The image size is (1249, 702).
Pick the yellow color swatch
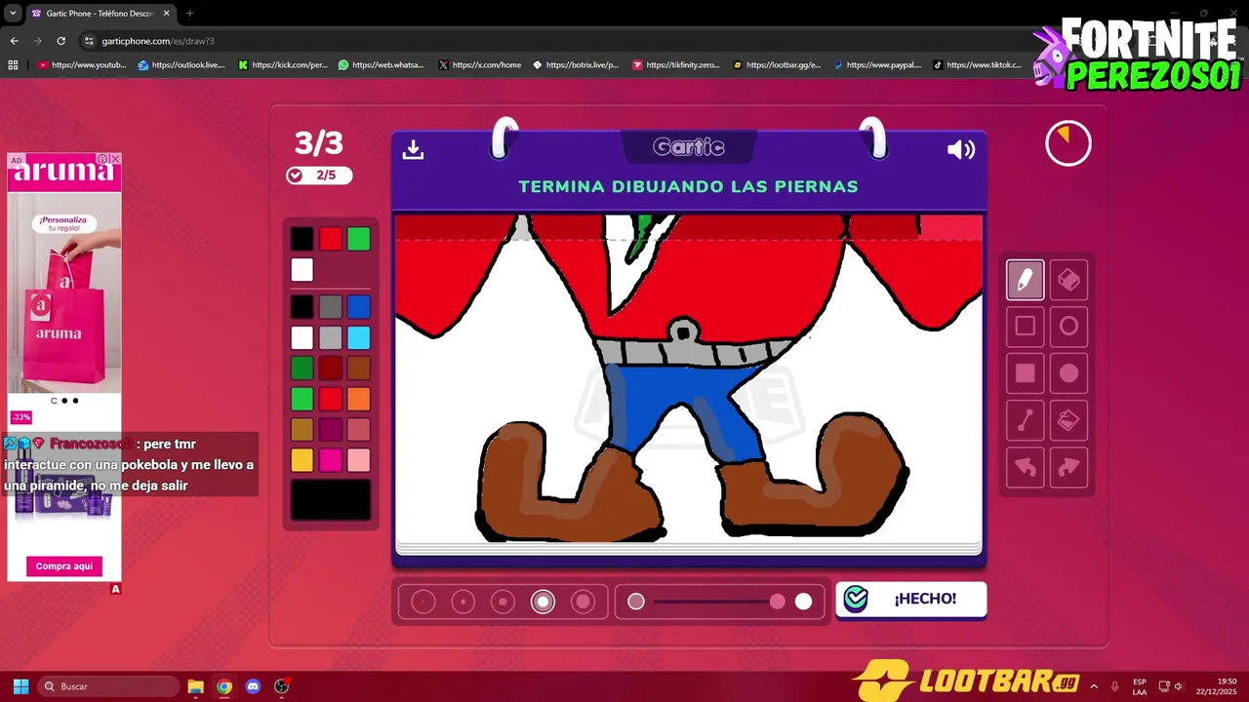(302, 459)
